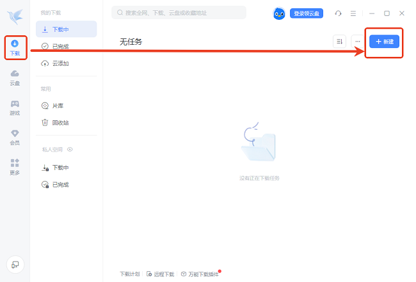Click the 登录领云盘 login button
The width and height of the screenshot is (416, 282).
[307, 13]
